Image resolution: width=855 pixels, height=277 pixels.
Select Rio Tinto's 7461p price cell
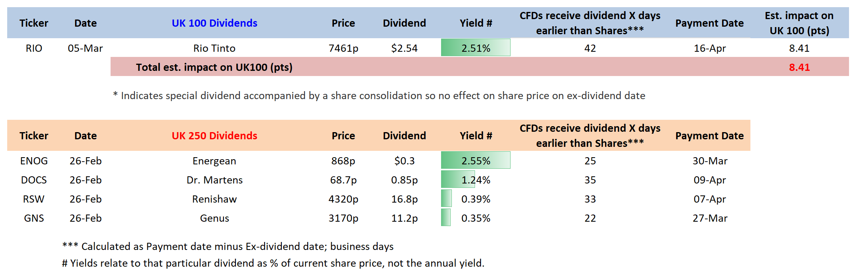(343, 48)
